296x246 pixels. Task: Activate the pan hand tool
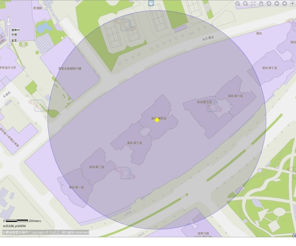pos(261,3)
